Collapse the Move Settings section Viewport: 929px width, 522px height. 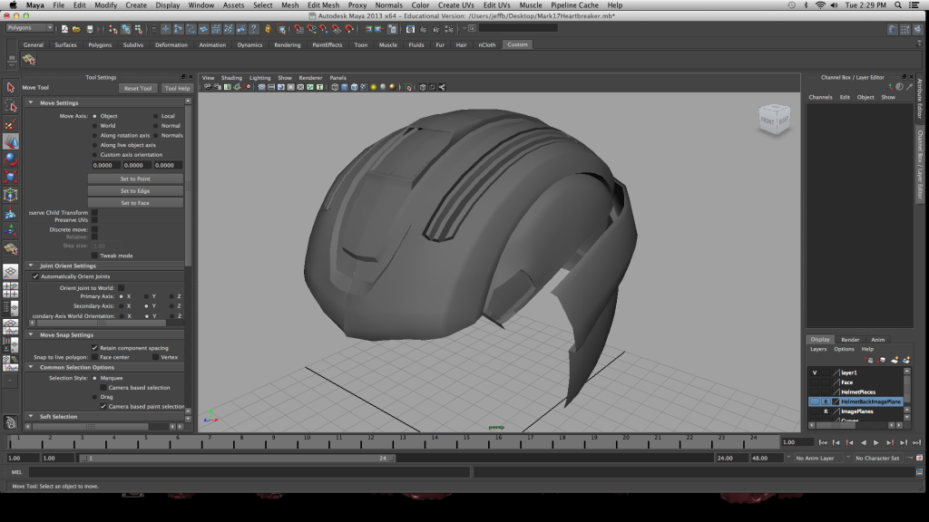(x=31, y=102)
